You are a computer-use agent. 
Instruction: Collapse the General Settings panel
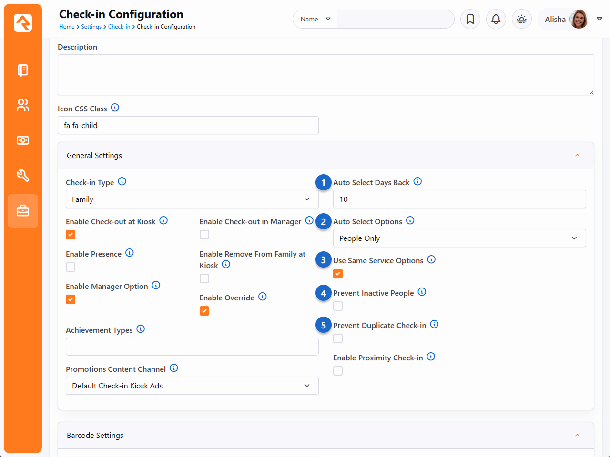pyautogui.click(x=577, y=155)
